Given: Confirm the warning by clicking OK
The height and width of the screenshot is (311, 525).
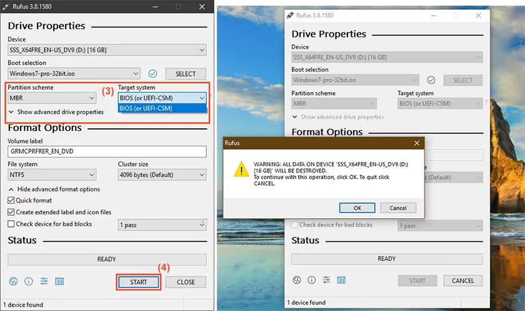Looking at the screenshot, I should (x=357, y=208).
